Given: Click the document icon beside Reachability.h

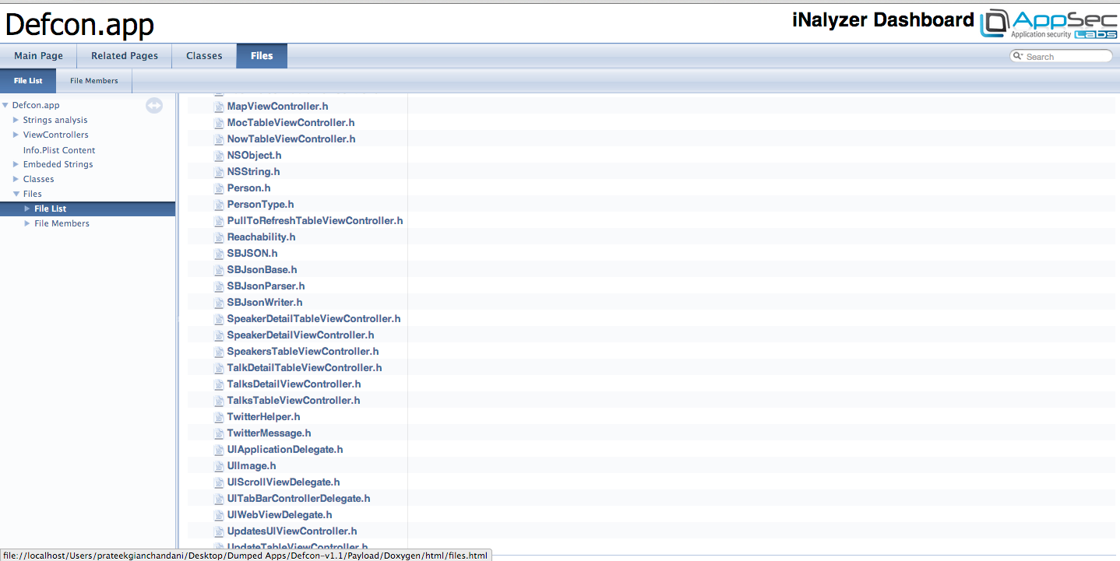Looking at the screenshot, I should [x=219, y=237].
